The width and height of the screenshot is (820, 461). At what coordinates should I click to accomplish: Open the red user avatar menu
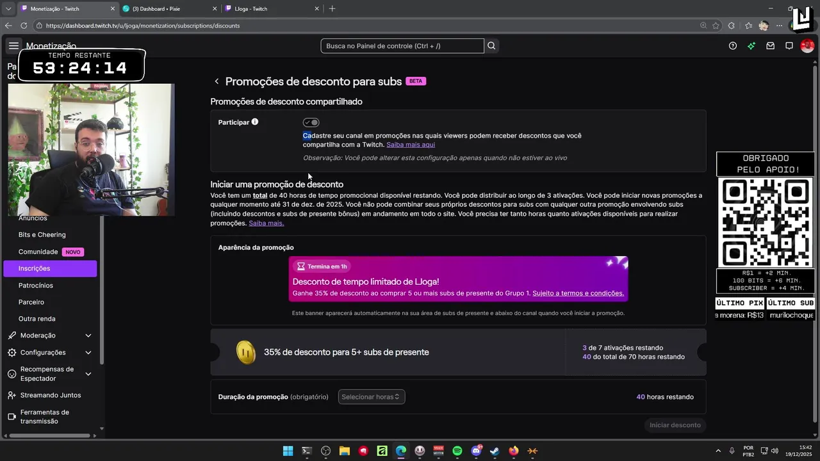807,45
